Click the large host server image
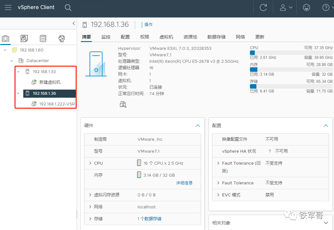Screen dimensions: 334x230 click(x=96, y=64)
